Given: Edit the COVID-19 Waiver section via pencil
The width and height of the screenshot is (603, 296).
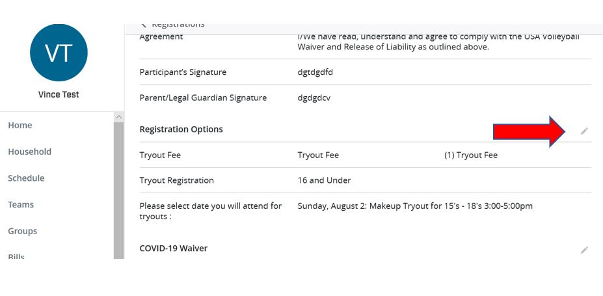Looking at the screenshot, I should 584,250.
